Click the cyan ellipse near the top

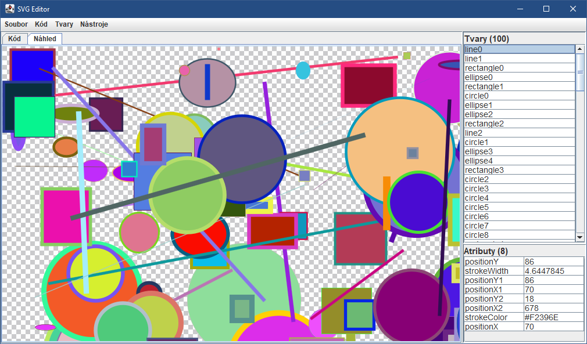[303, 71]
